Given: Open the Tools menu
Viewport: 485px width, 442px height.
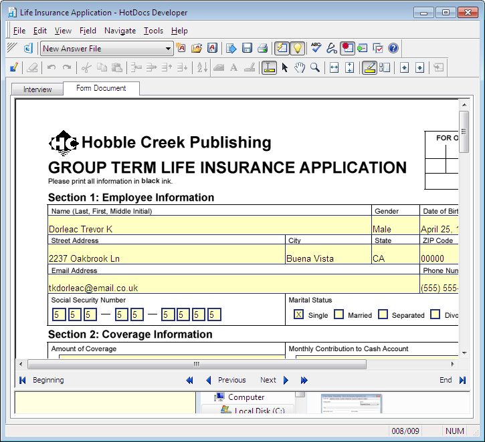Looking at the screenshot, I should (153, 31).
